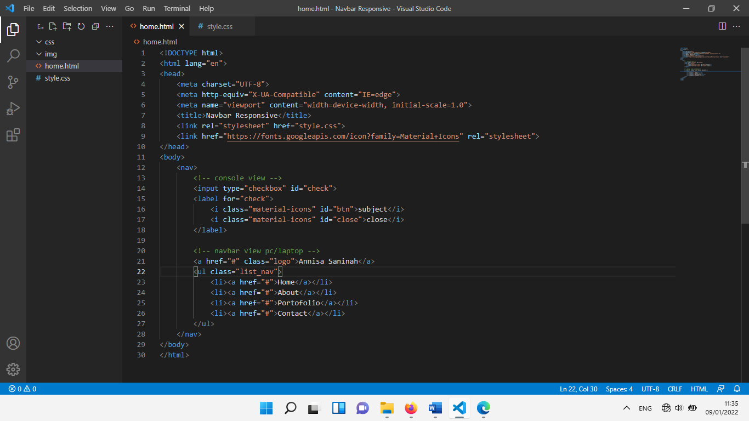The width and height of the screenshot is (749, 421).
Task: Click the home.html breadcrumb
Action: pyautogui.click(x=156, y=42)
